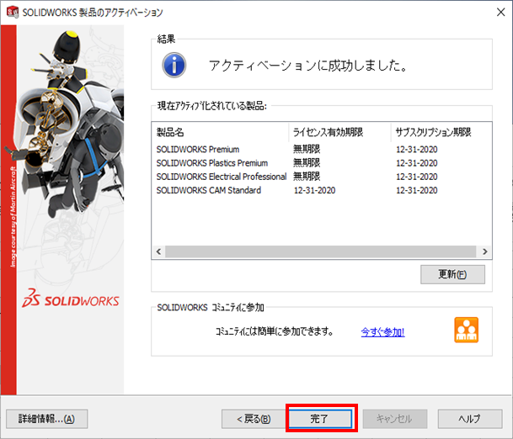Click 無期限 in the Electrical Professional row
This screenshot has width=513, height=439.
(x=307, y=177)
